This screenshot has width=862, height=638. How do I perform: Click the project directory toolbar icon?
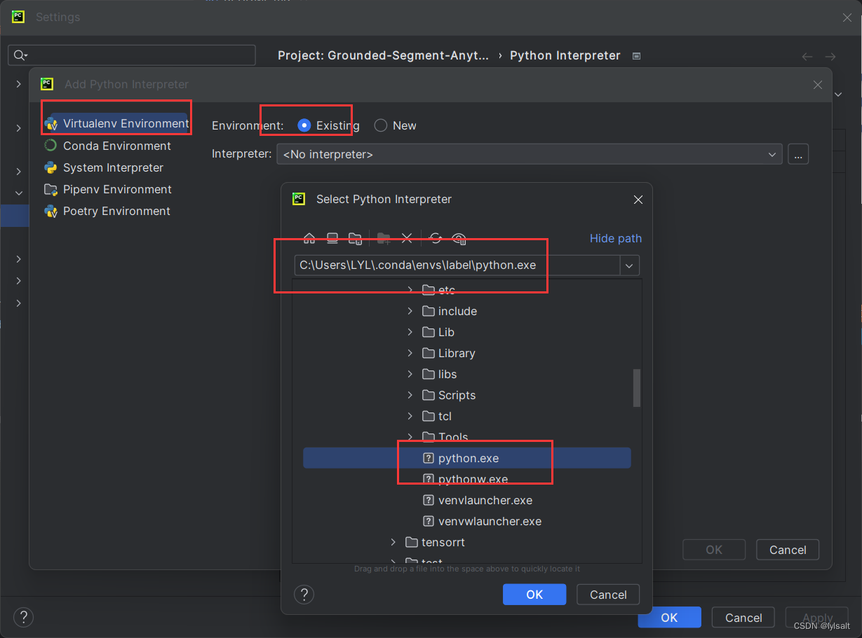click(356, 238)
